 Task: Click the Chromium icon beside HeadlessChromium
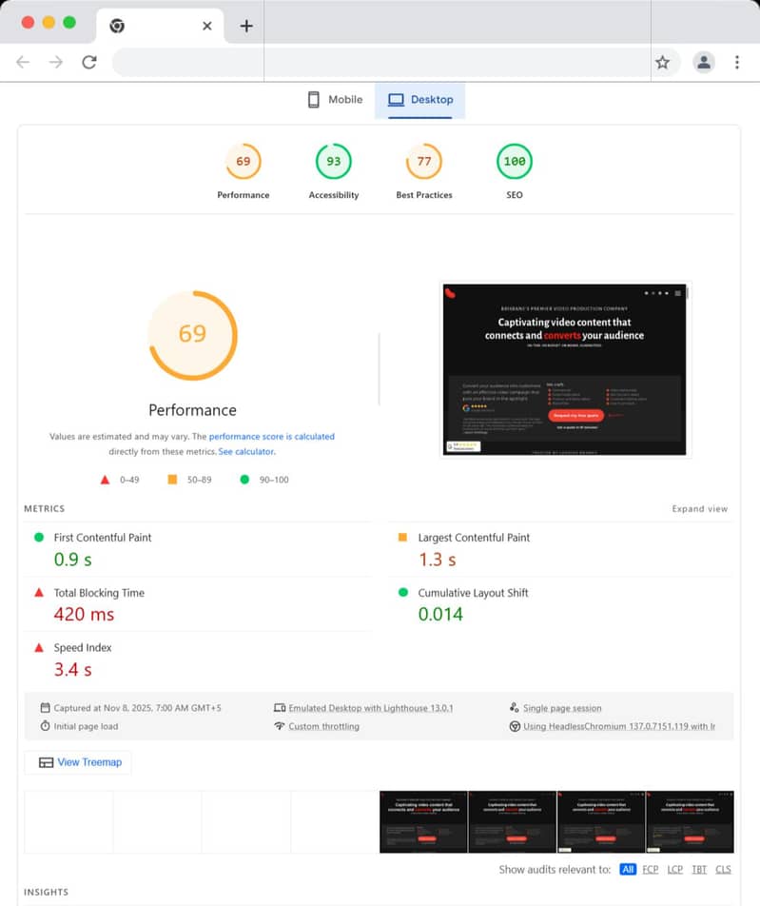515,726
